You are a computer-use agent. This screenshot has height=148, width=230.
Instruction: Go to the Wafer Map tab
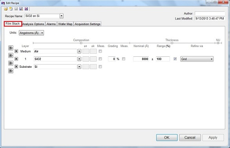tap(65, 24)
